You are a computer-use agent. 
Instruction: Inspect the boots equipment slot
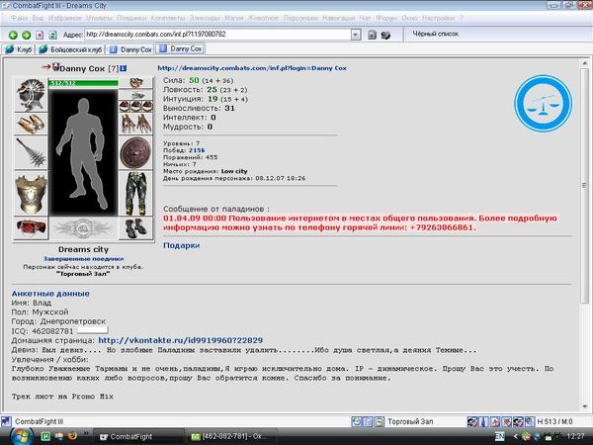click(135, 228)
